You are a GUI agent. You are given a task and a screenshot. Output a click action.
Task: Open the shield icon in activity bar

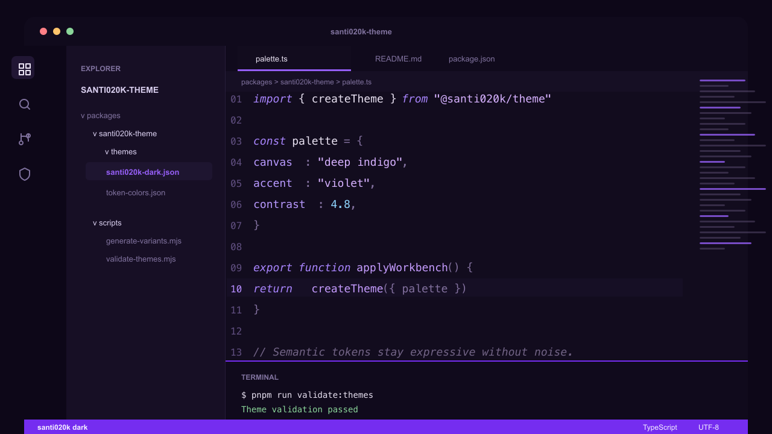25,174
